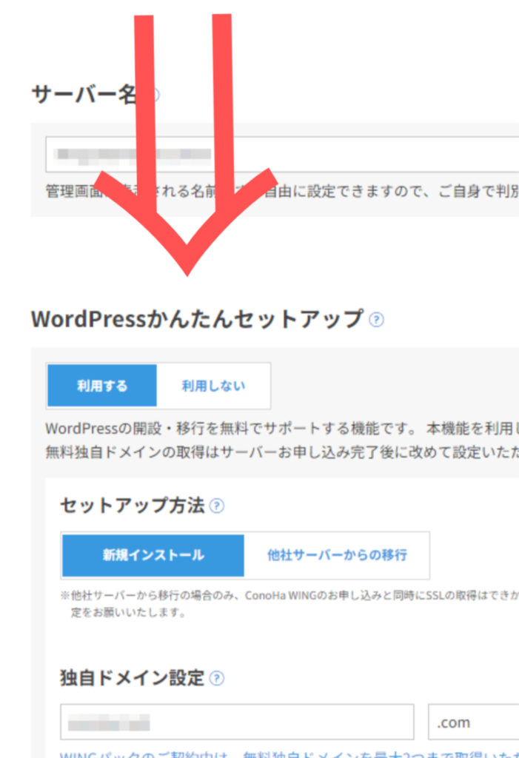Click the 定をお願いいたします note line
Screen dimensions: 519x758
(x=128, y=612)
